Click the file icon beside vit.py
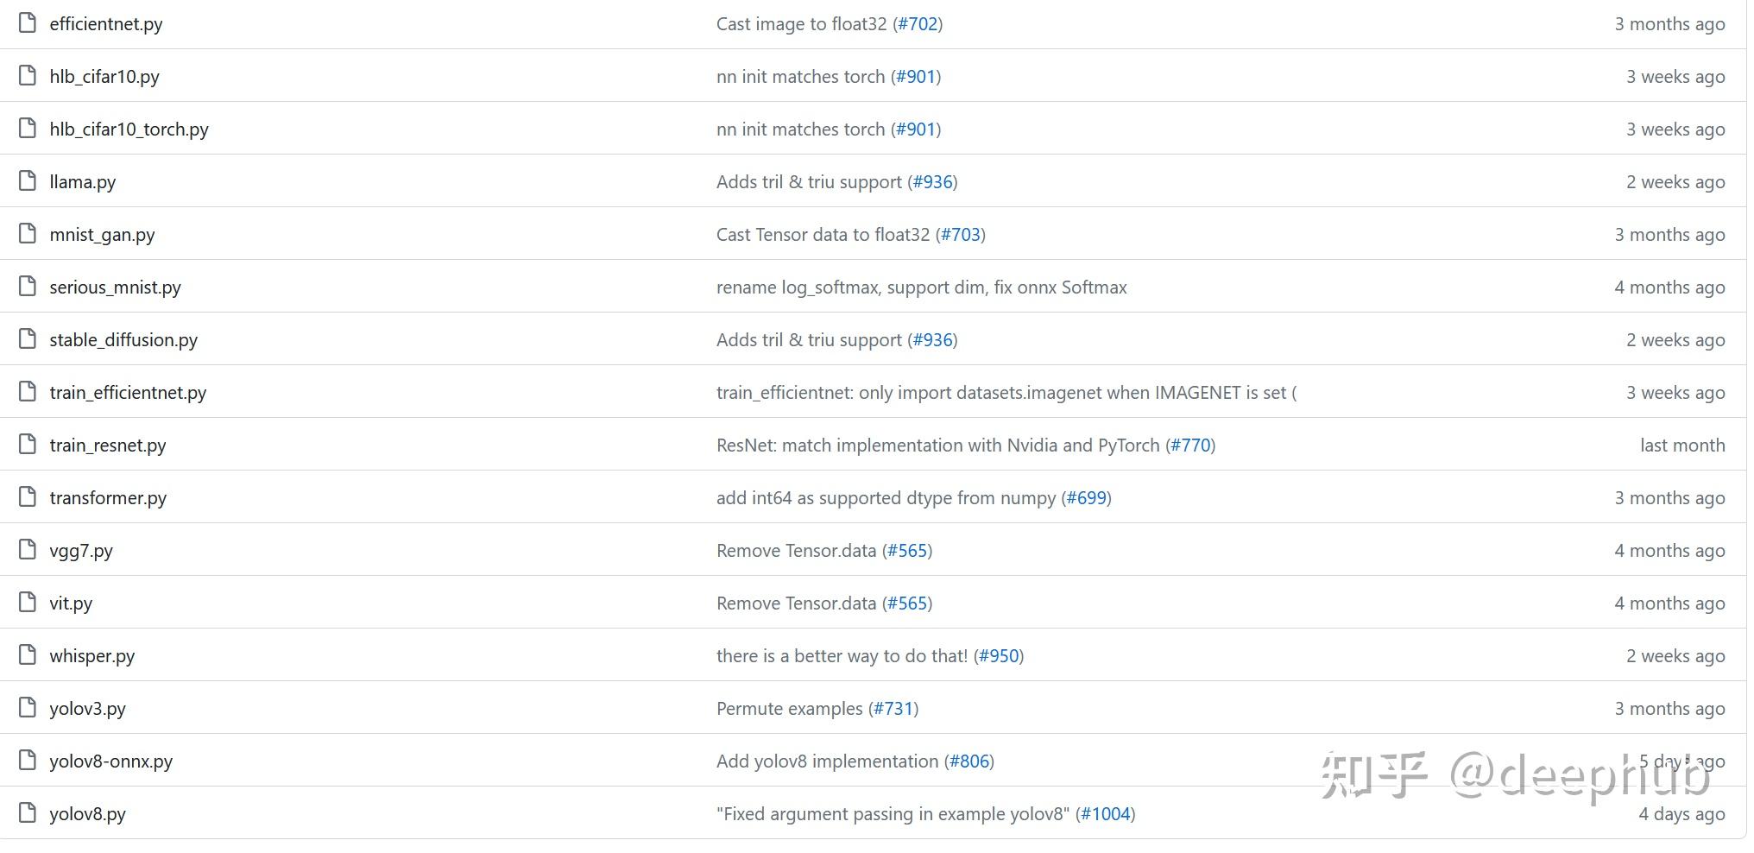The image size is (1754, 853). (x=28, y=603)
